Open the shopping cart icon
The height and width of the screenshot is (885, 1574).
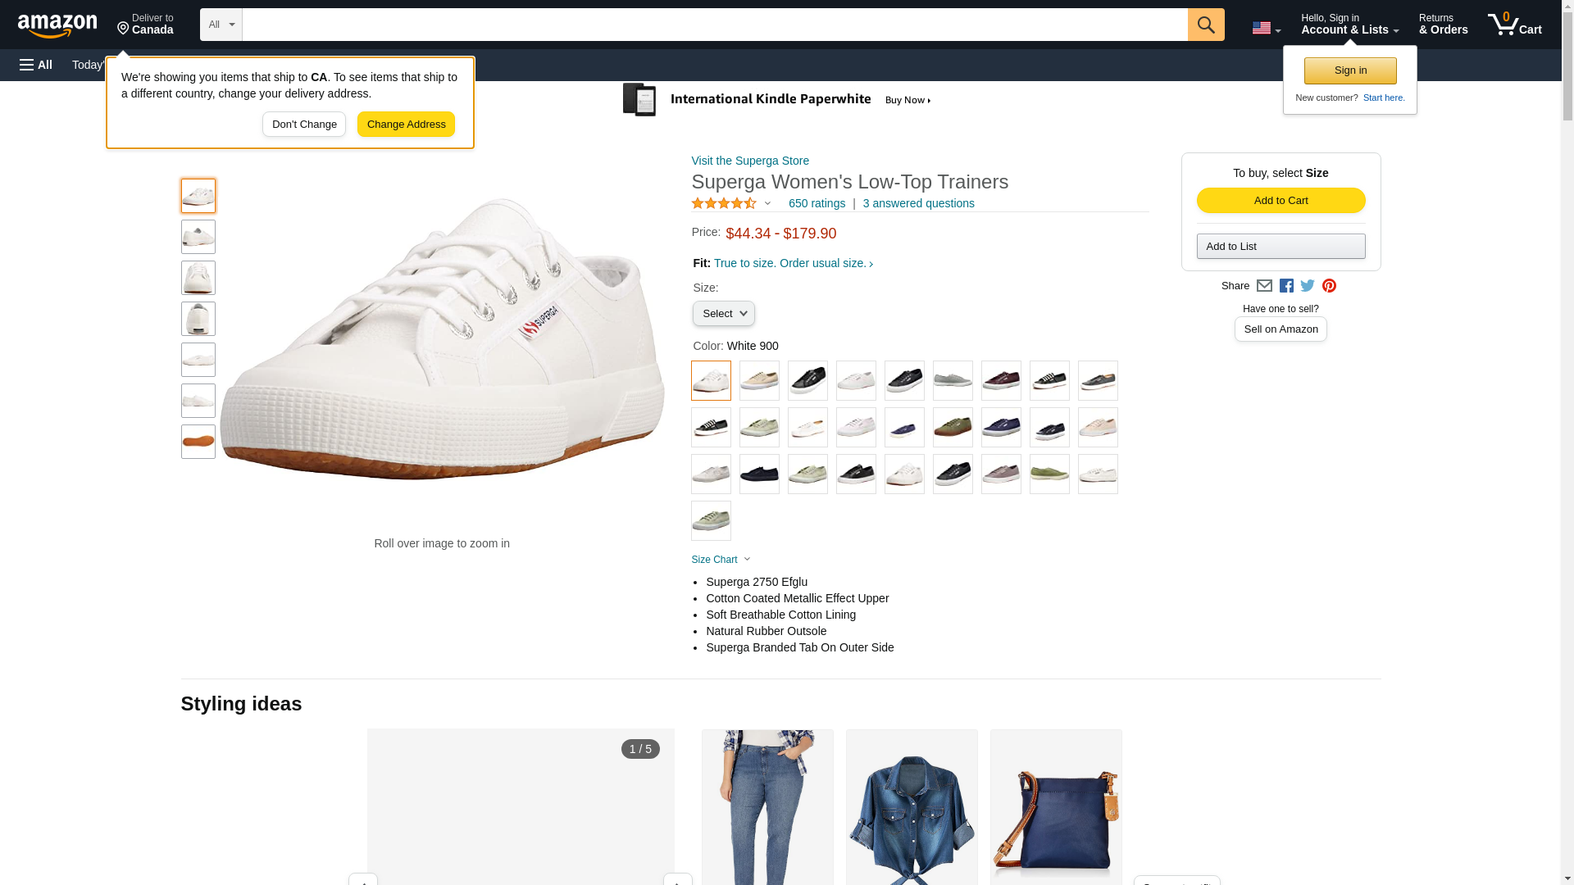click(x=1515, y=25)
